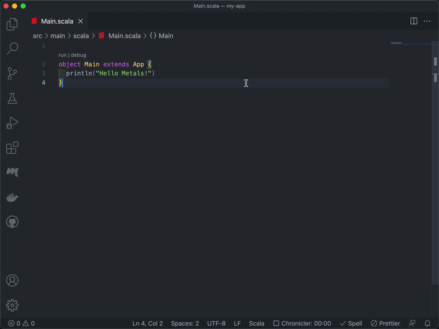Open the GitHub view

(12, 222)
